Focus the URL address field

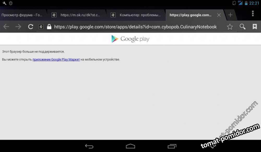pos(135,27)
